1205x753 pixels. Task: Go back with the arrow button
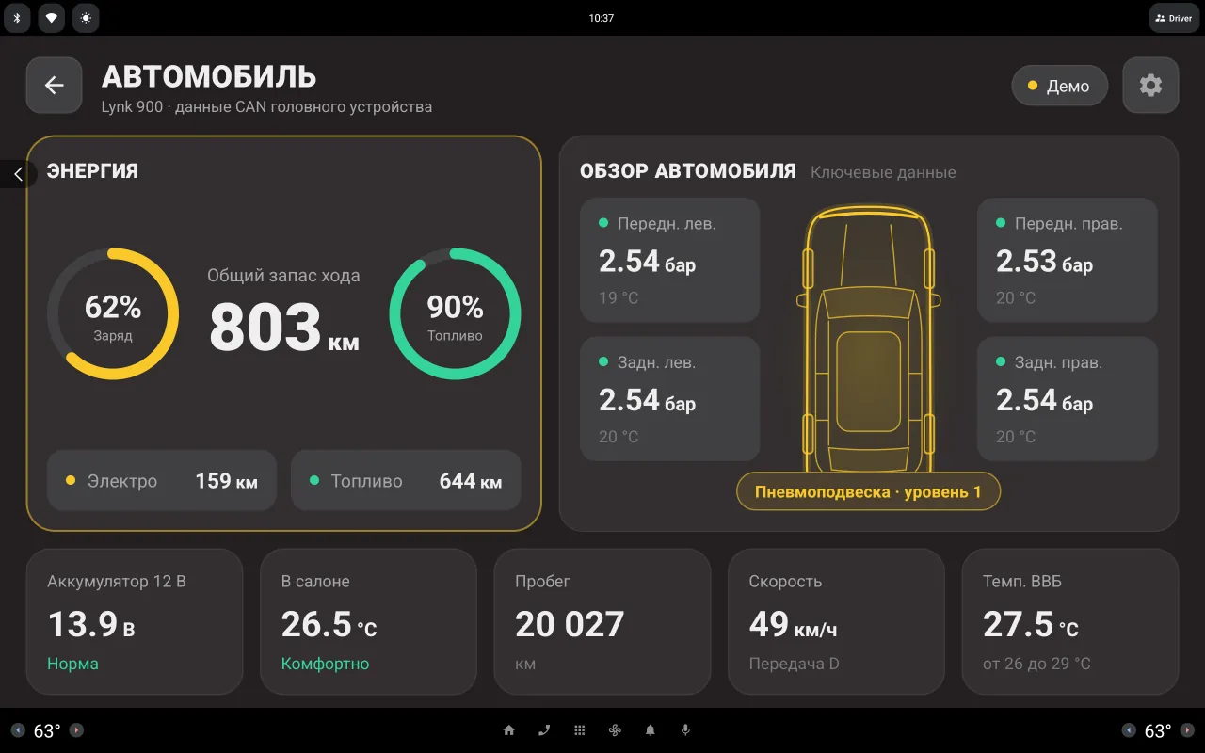coord(54,86)
